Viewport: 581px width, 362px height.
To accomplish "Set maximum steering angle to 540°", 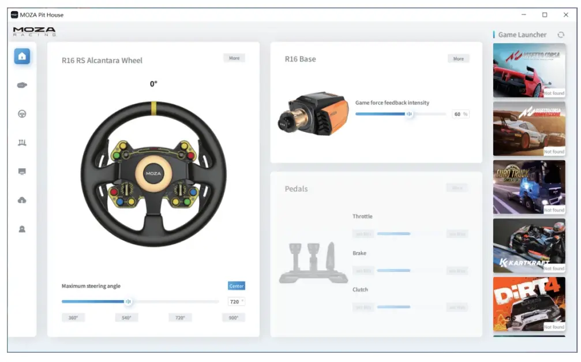I will click(127, 317).
